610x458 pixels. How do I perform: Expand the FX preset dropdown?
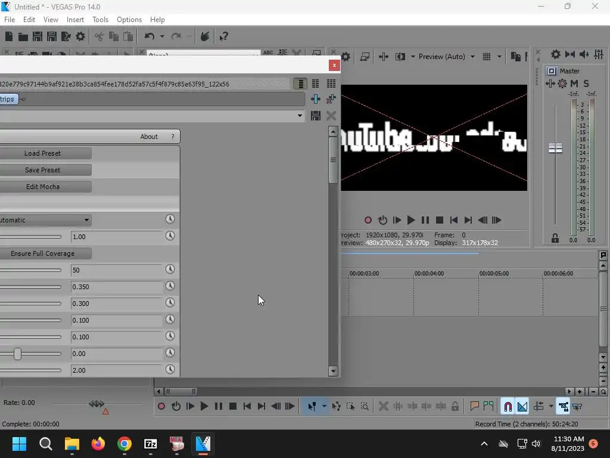pos(300,116)
